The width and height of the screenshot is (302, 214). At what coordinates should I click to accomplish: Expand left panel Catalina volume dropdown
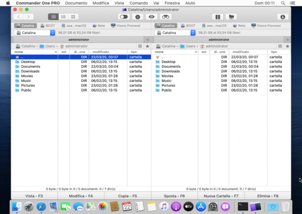(35, 33)
